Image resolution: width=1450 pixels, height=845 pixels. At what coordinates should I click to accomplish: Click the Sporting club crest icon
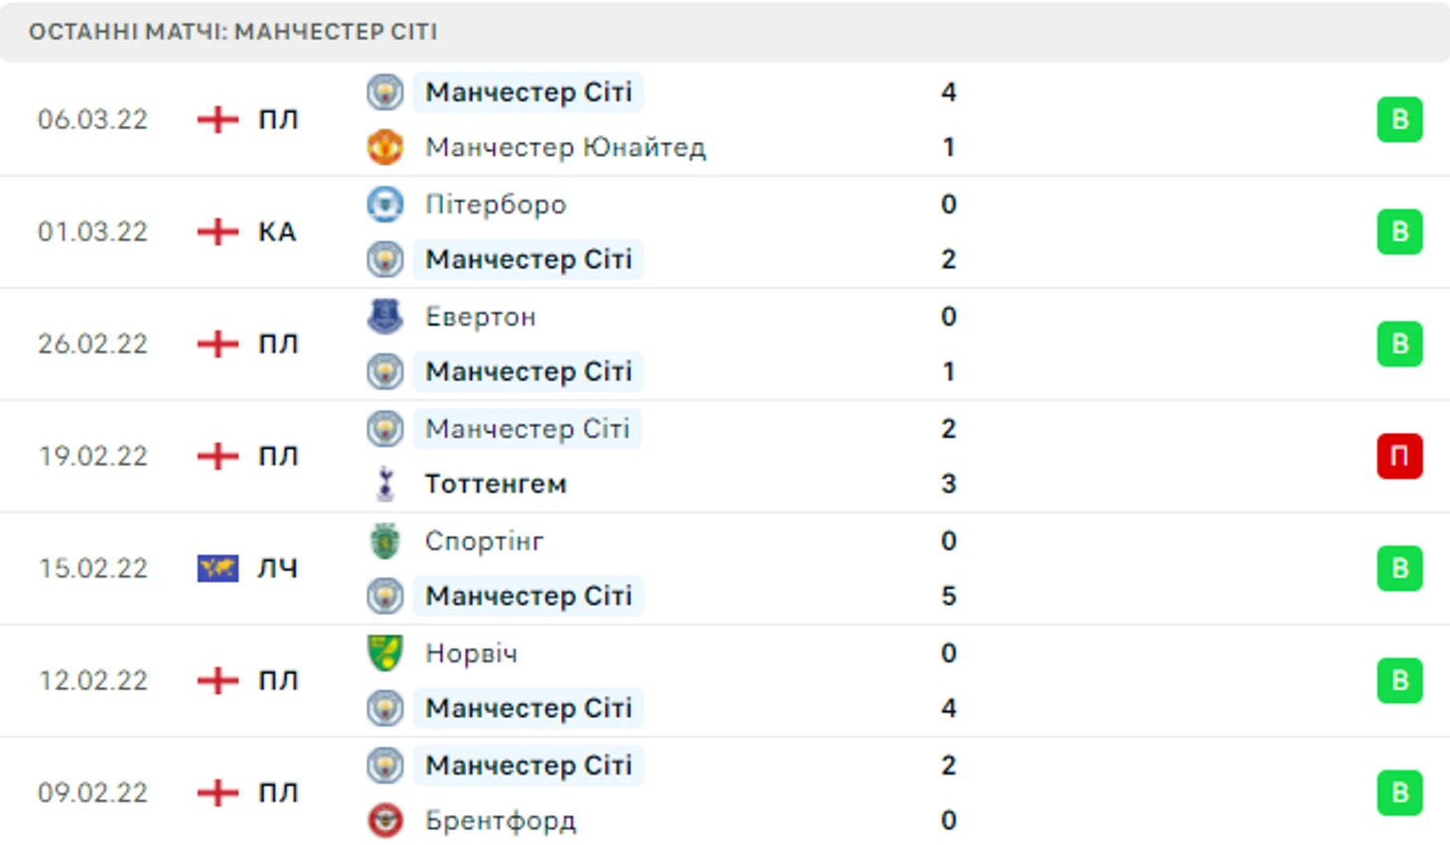point(384,541)
